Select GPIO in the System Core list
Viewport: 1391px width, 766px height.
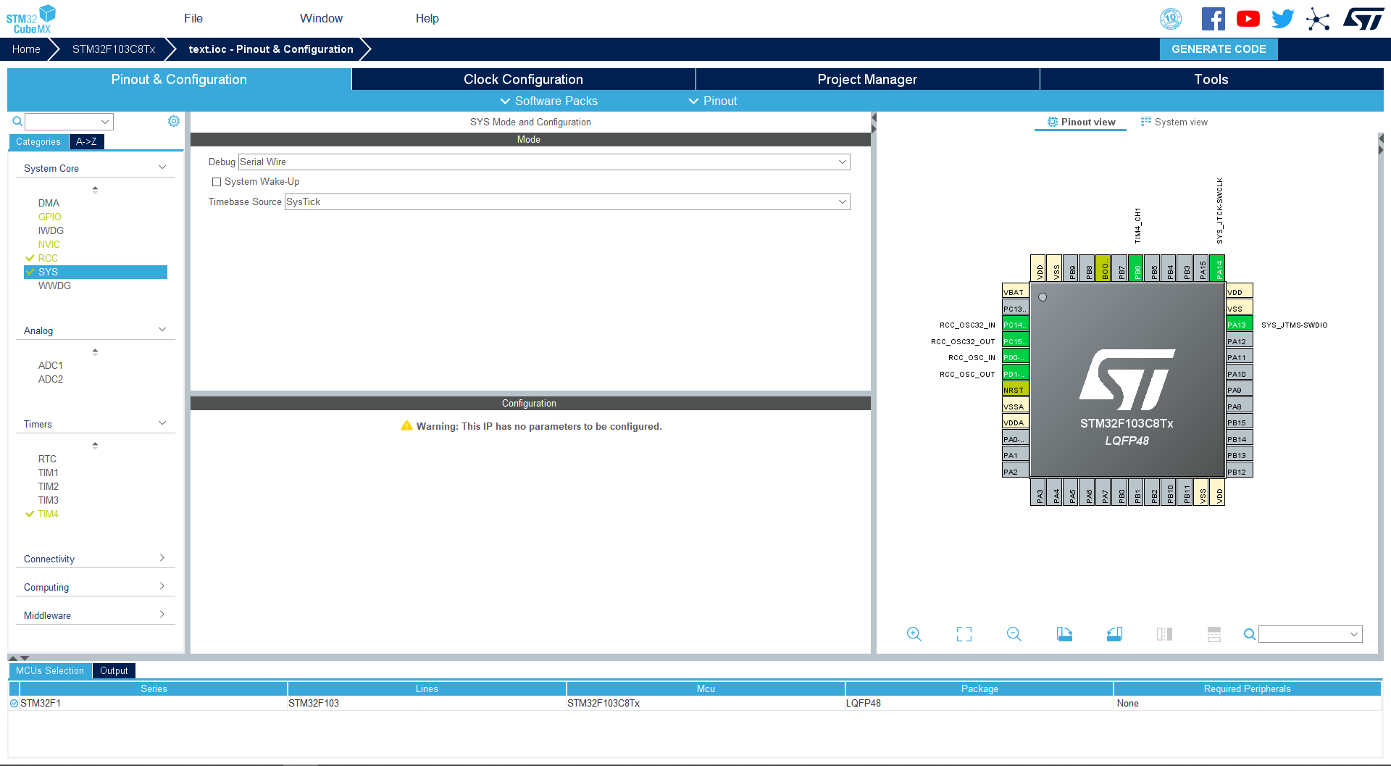pos(50,217)
